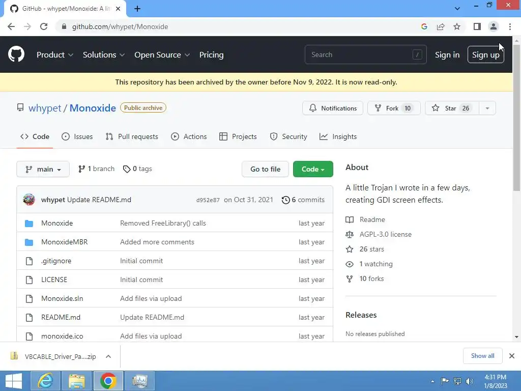Click the .gitignore file icon
The height and width of the screenshot is (391, 521).
[29, 261]
